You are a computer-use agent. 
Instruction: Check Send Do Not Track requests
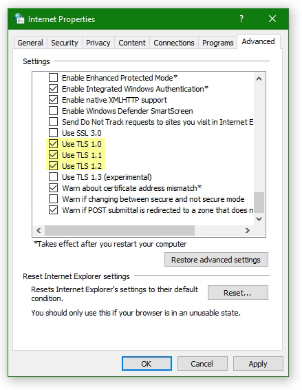coord(54,122)
